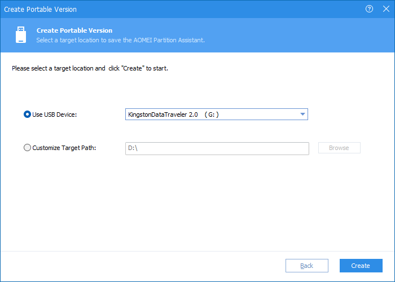Click the window title text in title bar
Viewport: 395px width, 282px height.
[40, 10]
